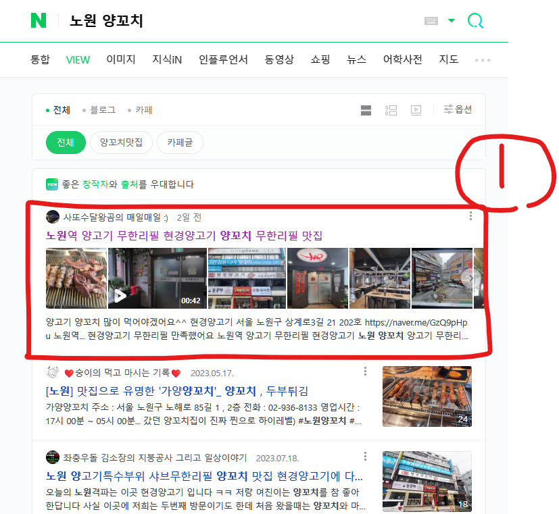Open the 동영상 tab
The height and width of the screenshot is (514, 559).
pyautogui.click(x=279, y=59)
